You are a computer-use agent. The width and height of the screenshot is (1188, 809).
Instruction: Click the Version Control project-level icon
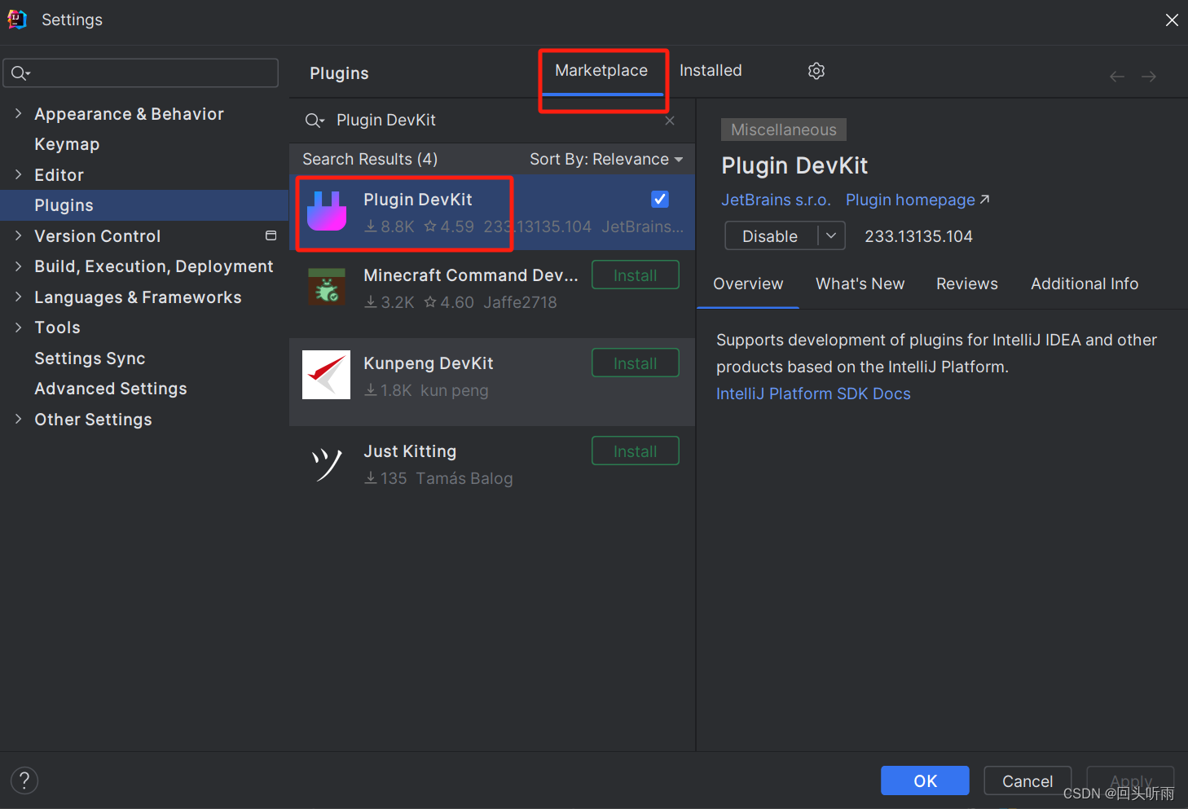(x=271, y=235)
